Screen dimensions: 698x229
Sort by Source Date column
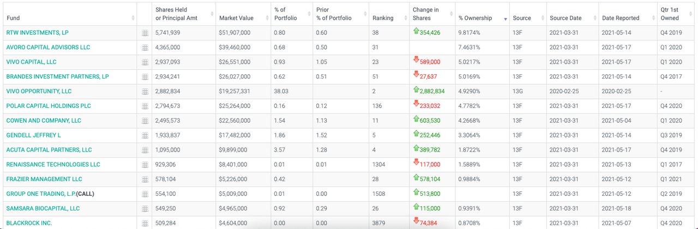573,14
